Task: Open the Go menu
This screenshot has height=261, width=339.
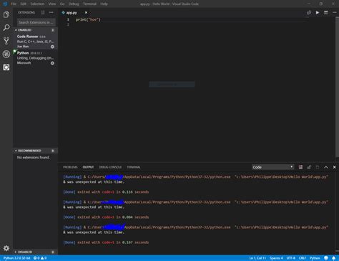Action: coord(62,4)
